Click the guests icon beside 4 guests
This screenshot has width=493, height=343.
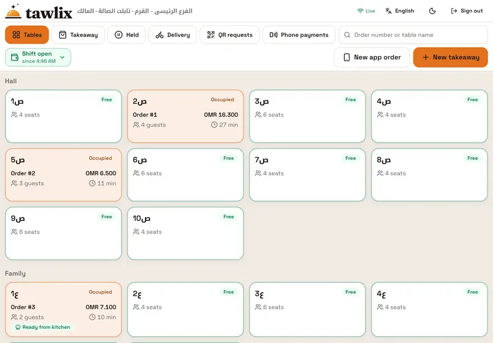coord(136,125)
